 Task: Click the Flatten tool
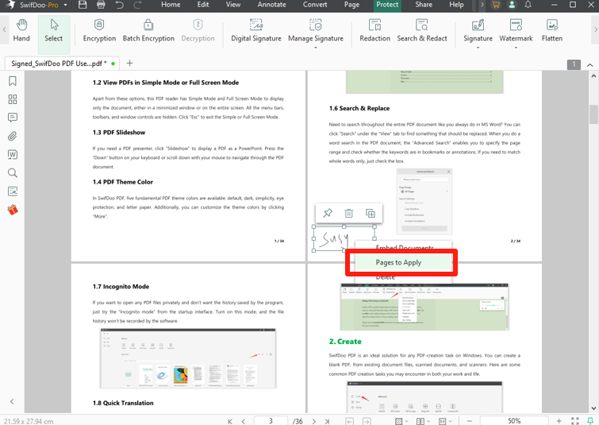(552, 31)
